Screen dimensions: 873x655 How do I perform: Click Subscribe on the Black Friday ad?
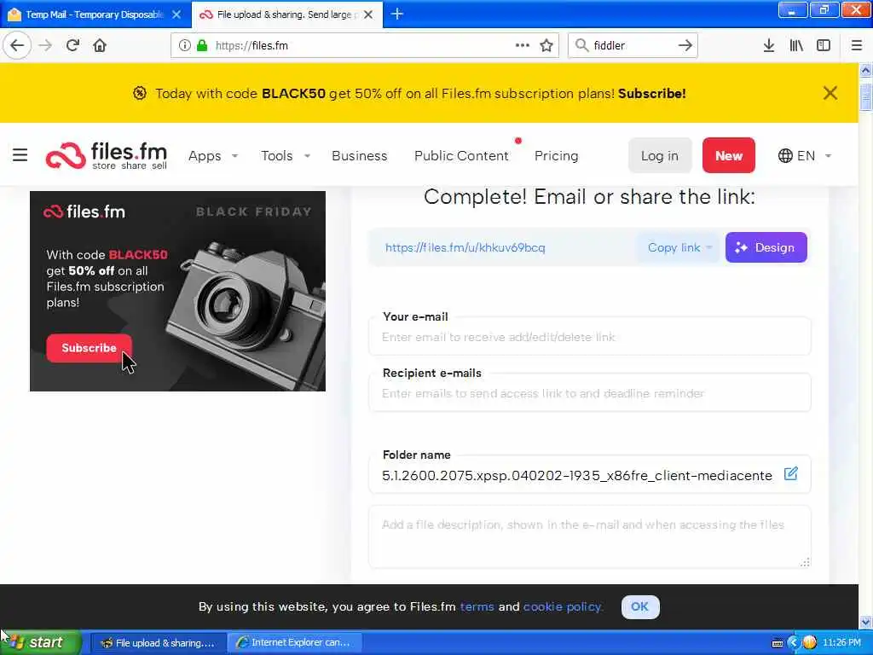89,348
